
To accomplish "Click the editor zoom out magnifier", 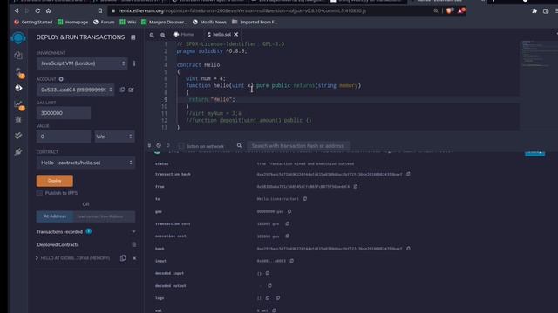I will 152,35.
